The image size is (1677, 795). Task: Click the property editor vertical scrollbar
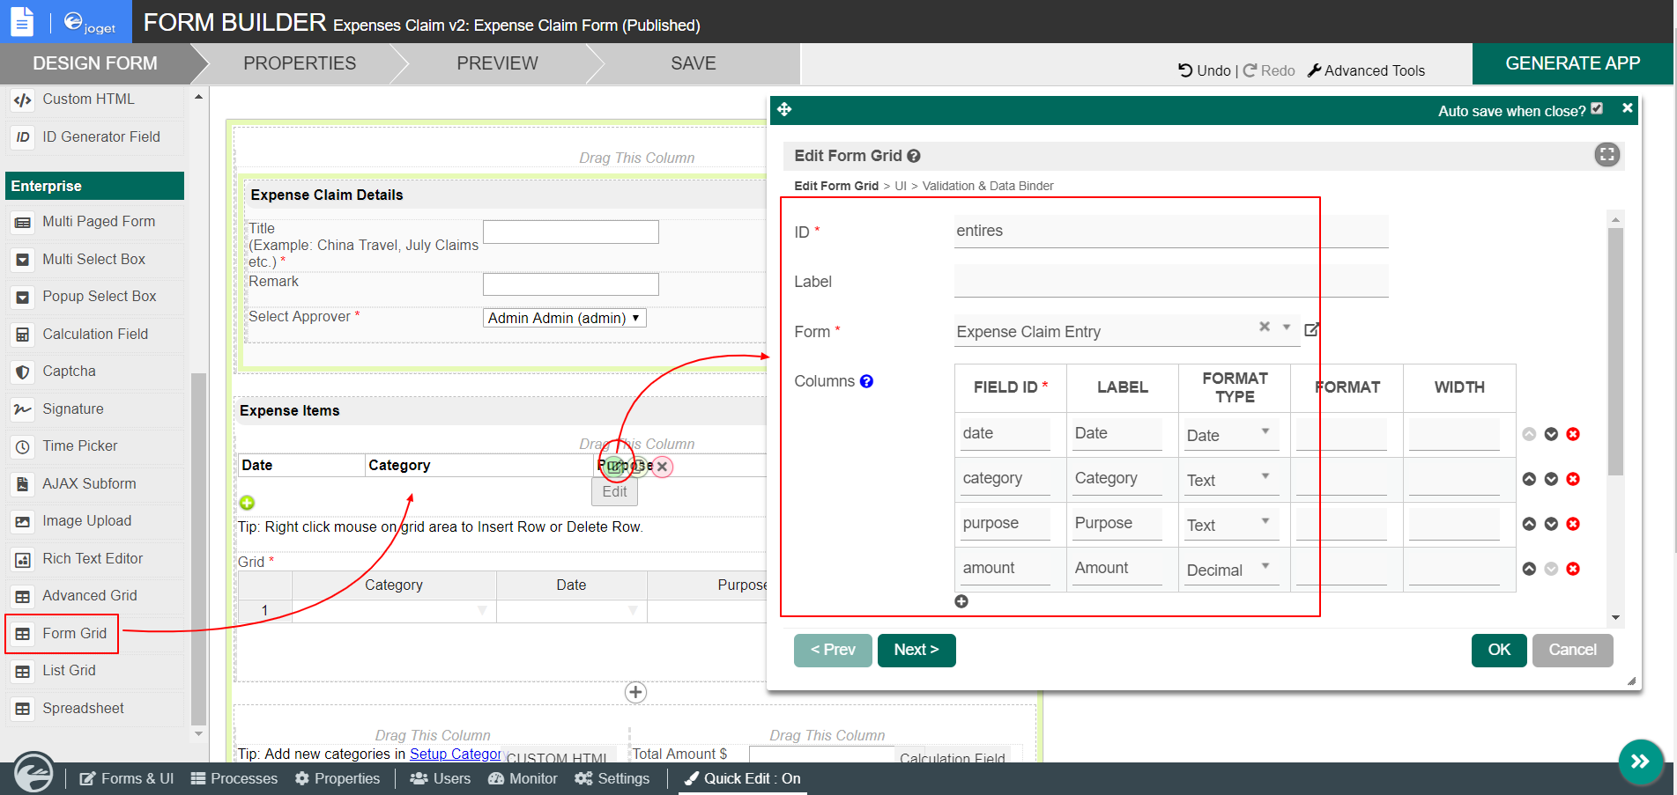[x=1614, y=352]
